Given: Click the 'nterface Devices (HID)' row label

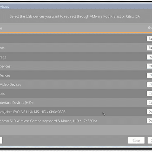Looking at the screenshot, I should point(16,103).
